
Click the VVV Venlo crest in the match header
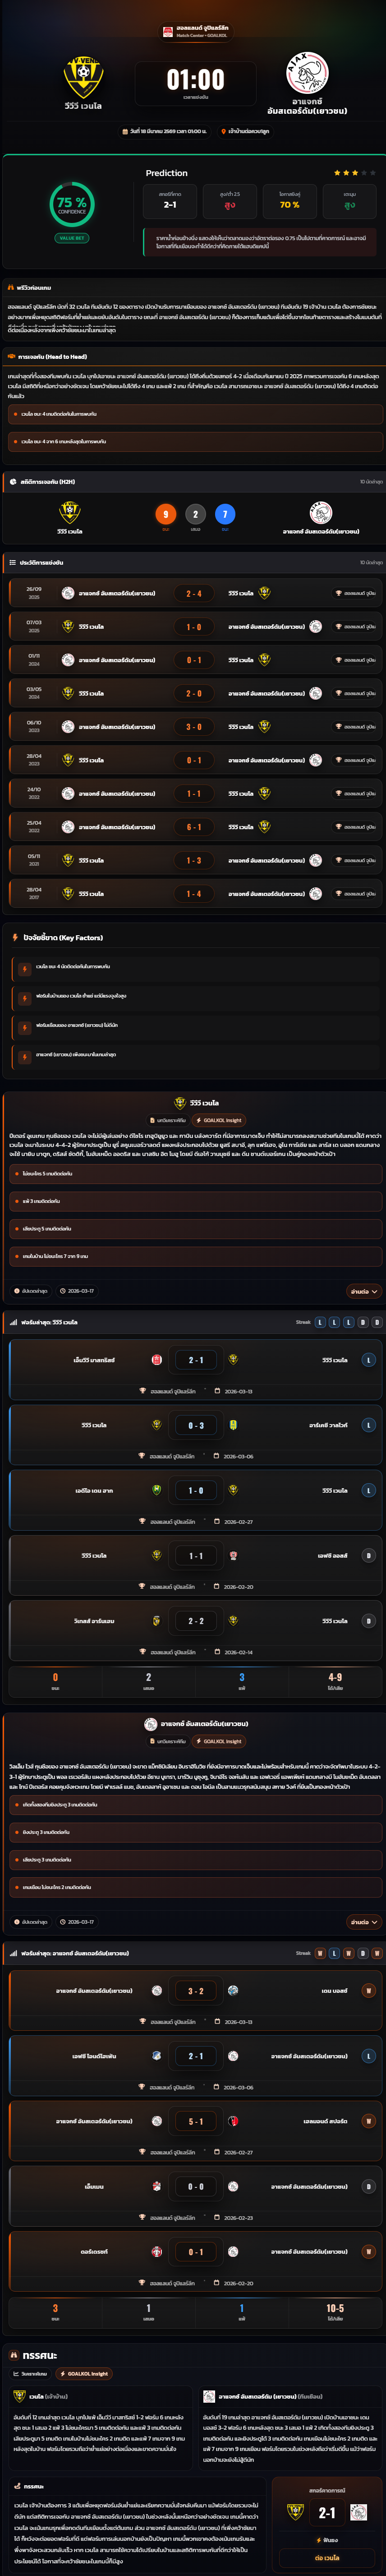point(83,76)
